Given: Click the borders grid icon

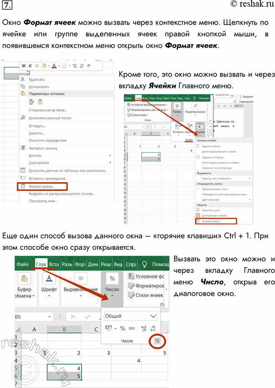Looking at the screenshot, I should pyautogui.click(x=64, y=66).
